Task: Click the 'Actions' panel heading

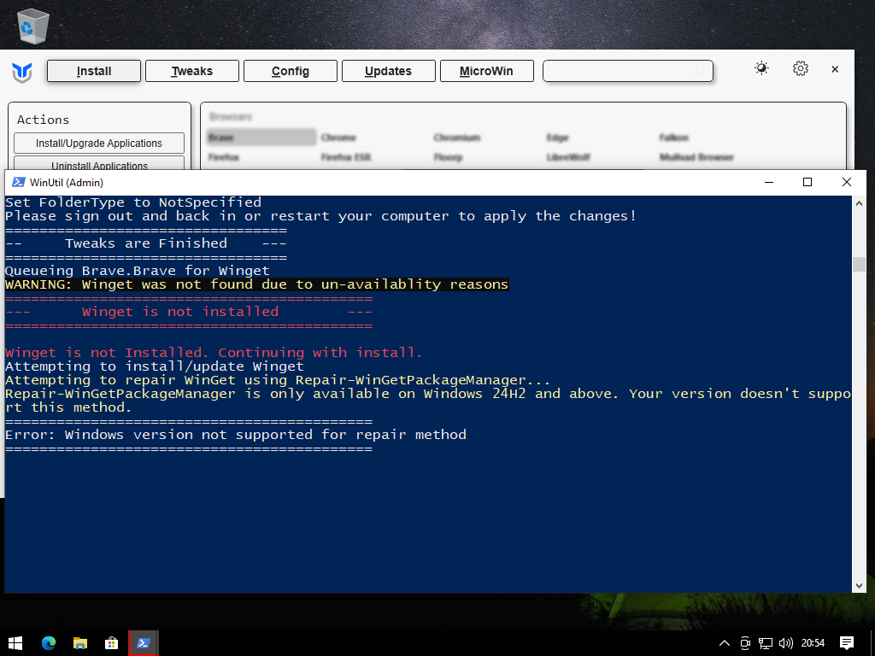Action: pos(43,120)
